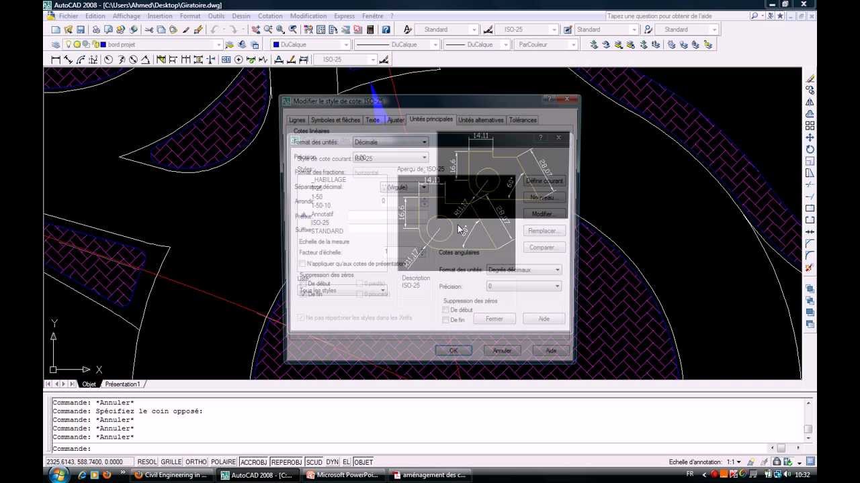Select the Rotate tool in Modify toolbar
Screen dimensions: 860x483
pos(810,149)
